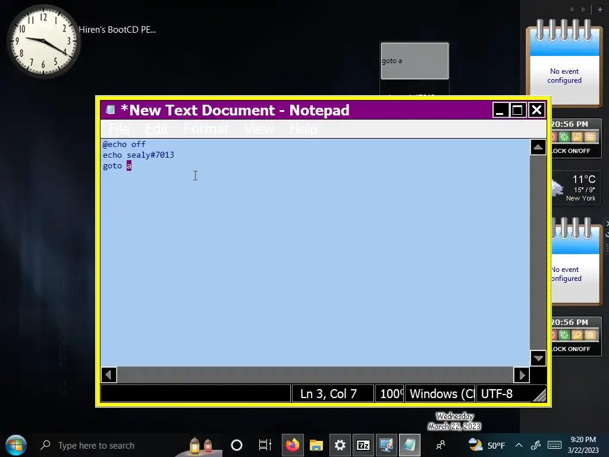Toggle upper LOCK ON/OFF label

(570, 151)
